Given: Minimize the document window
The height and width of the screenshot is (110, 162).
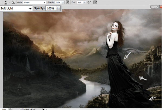Looking at the screenshot, I should [x=153, y=7].
